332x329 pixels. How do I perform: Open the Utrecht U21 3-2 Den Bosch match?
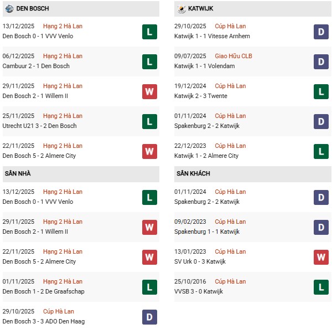tap(39, 126)
